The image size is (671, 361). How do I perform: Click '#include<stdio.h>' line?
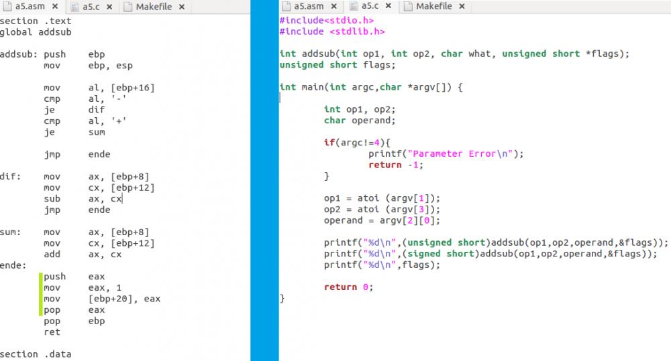(327, 21)
